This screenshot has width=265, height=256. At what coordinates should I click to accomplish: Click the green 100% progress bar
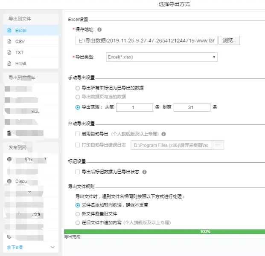tap(164, 232)
